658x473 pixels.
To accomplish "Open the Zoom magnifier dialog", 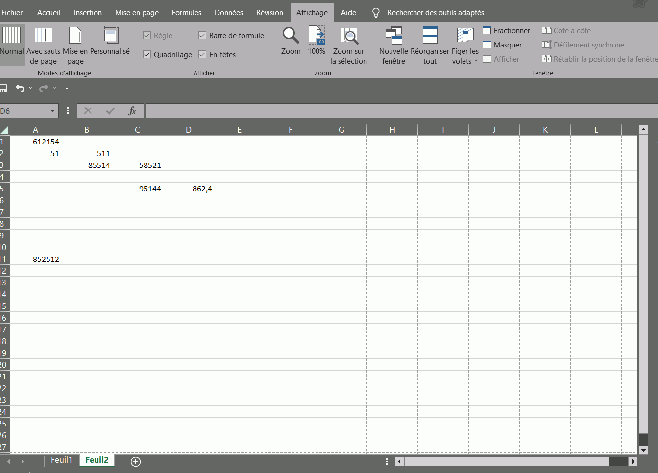I will click(x=291, y=41).
